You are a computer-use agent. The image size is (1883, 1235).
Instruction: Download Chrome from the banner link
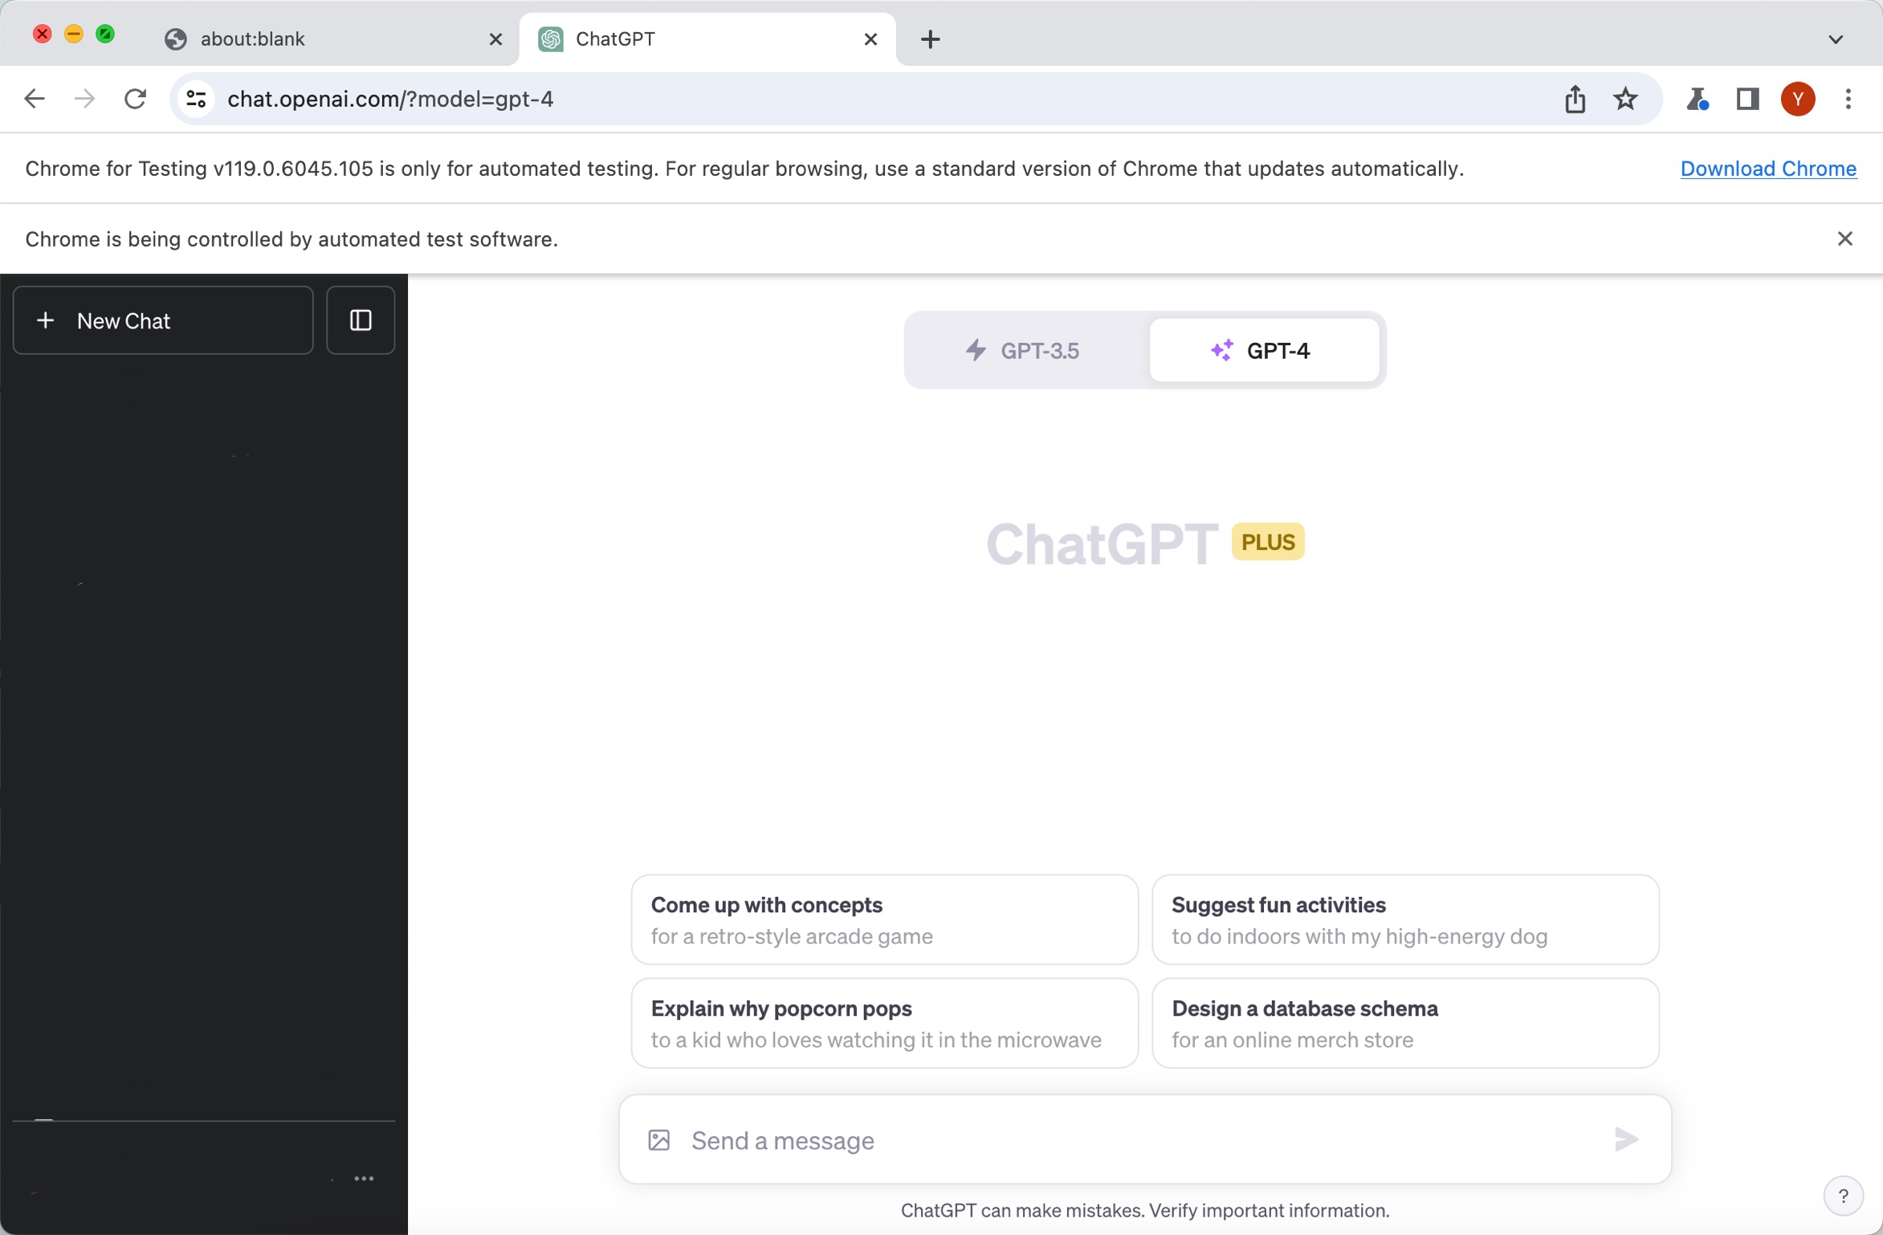click(1769, 167)
